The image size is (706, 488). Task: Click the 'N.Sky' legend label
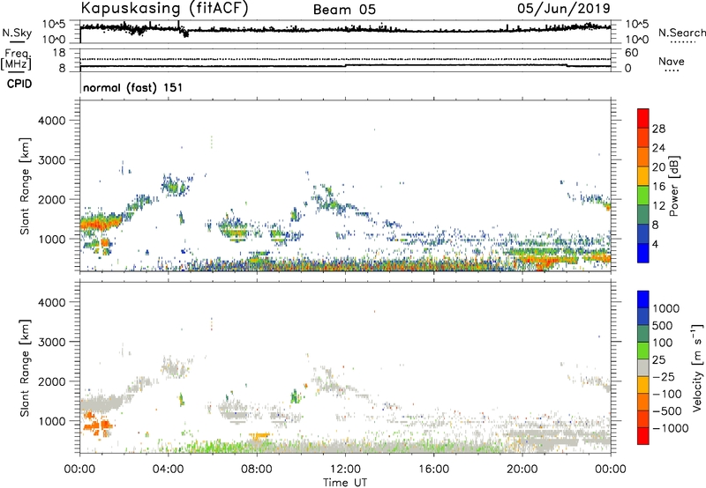(17, 33)
